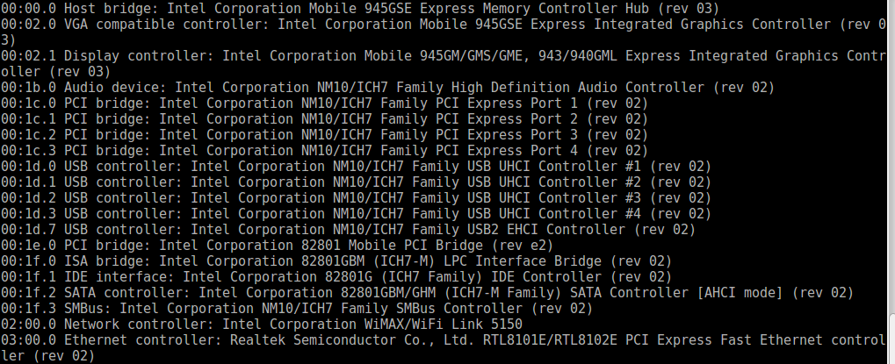Click the USB UHCI Controller #3 line
Image resolution: width=895 pixels, height=364 pixels.
356,198
